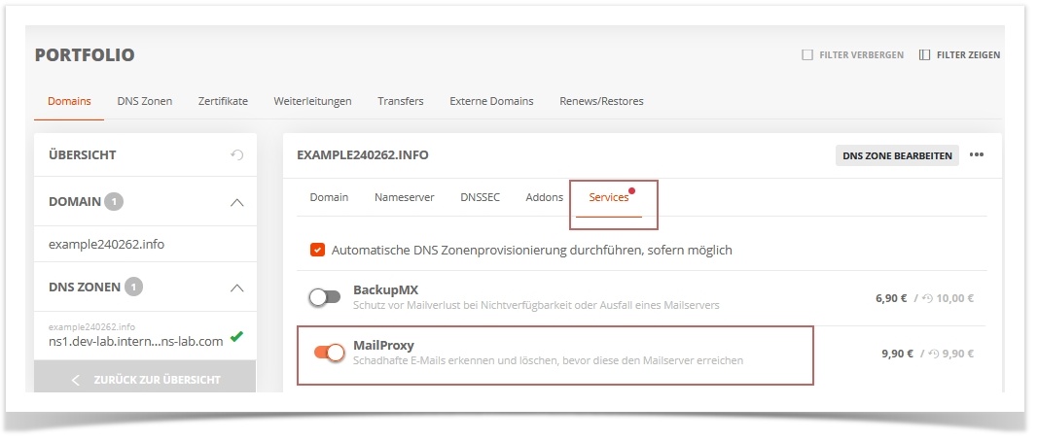Select the Externe Domains tab
Image resolution: width=1038 pixels, height=440 pixels.
click(x=491, y=101)
